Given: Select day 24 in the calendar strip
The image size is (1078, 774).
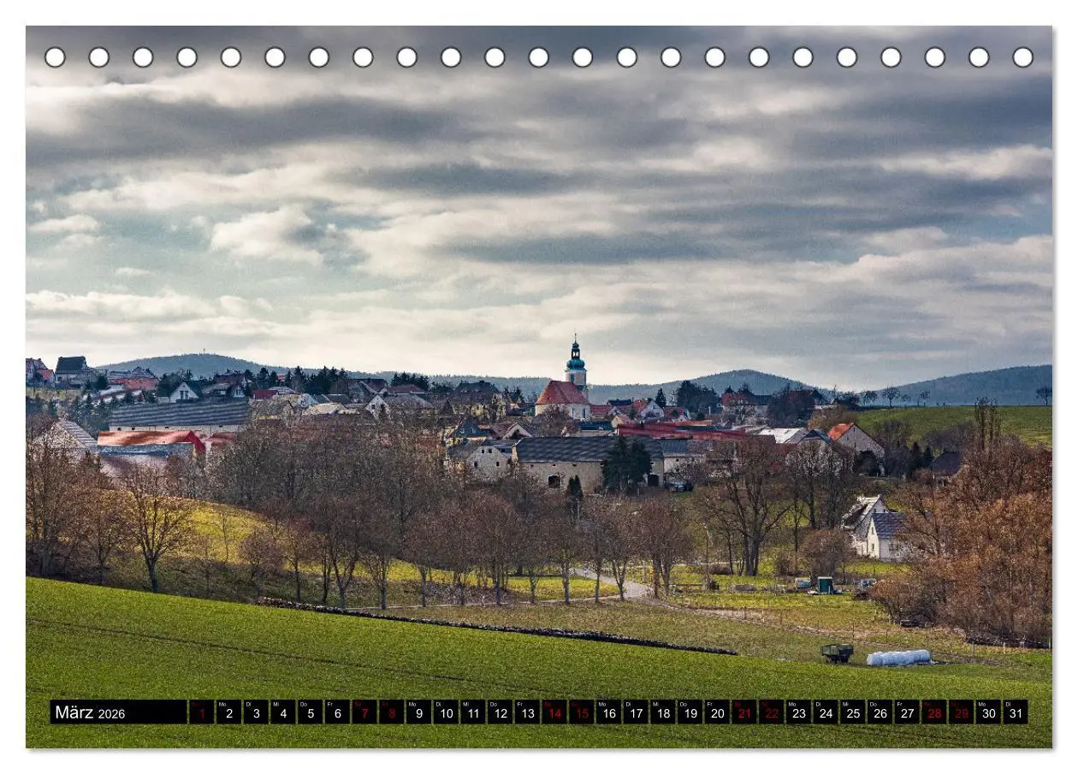Looking at the screenshot, I should 826,712.
